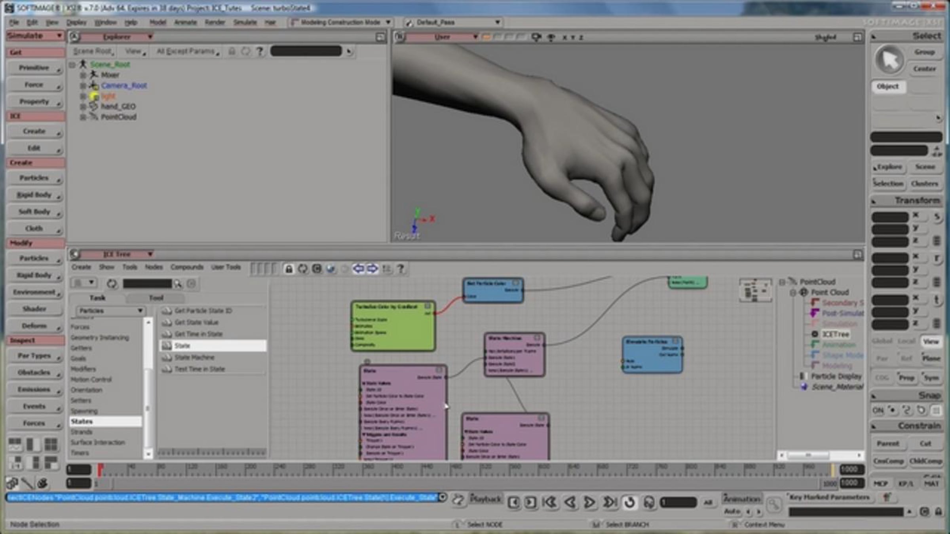Open the Nodes menu in ICE Tree
Viewport: 950px width, 534px height.
tap(154, 267)
